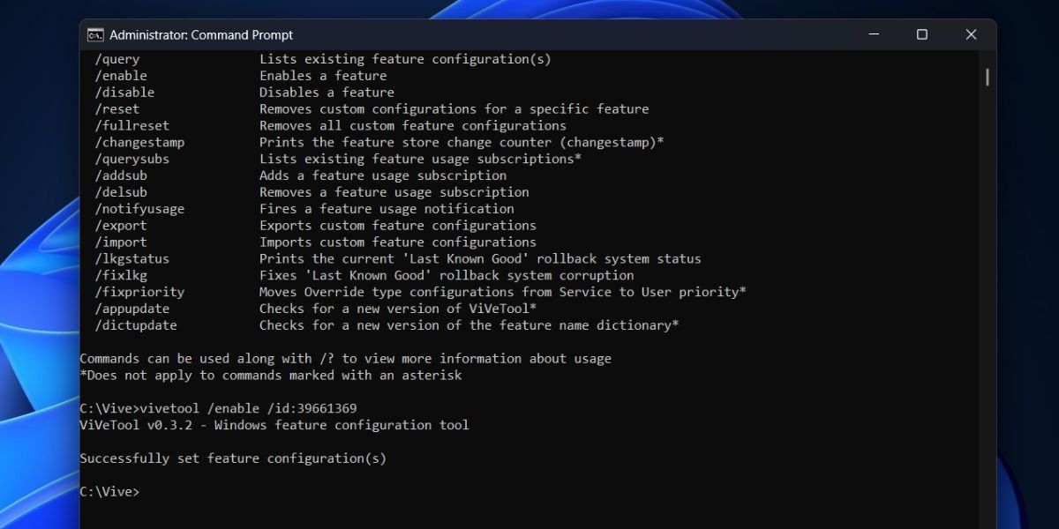
Task: Click the 'Administrator: Command Prompt' title text
Action: point(201,35)
